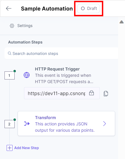Click the back arrow icon
The height and width of the screenshot is (159, 125).
pyautogui.click(x=9, y=8)
